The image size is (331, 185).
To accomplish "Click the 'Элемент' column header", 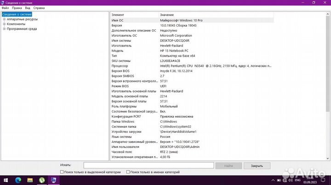I will [x=118, y=15].
